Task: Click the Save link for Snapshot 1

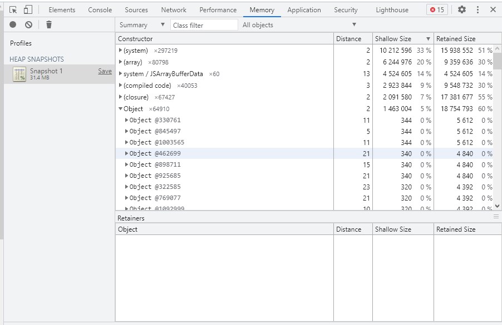Action: (x=105, y=71)
